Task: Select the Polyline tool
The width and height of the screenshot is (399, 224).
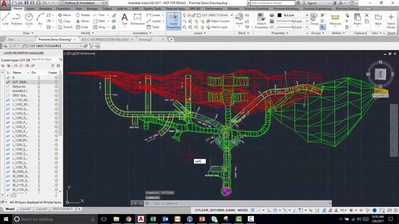Action: click(x=16, y=19)
